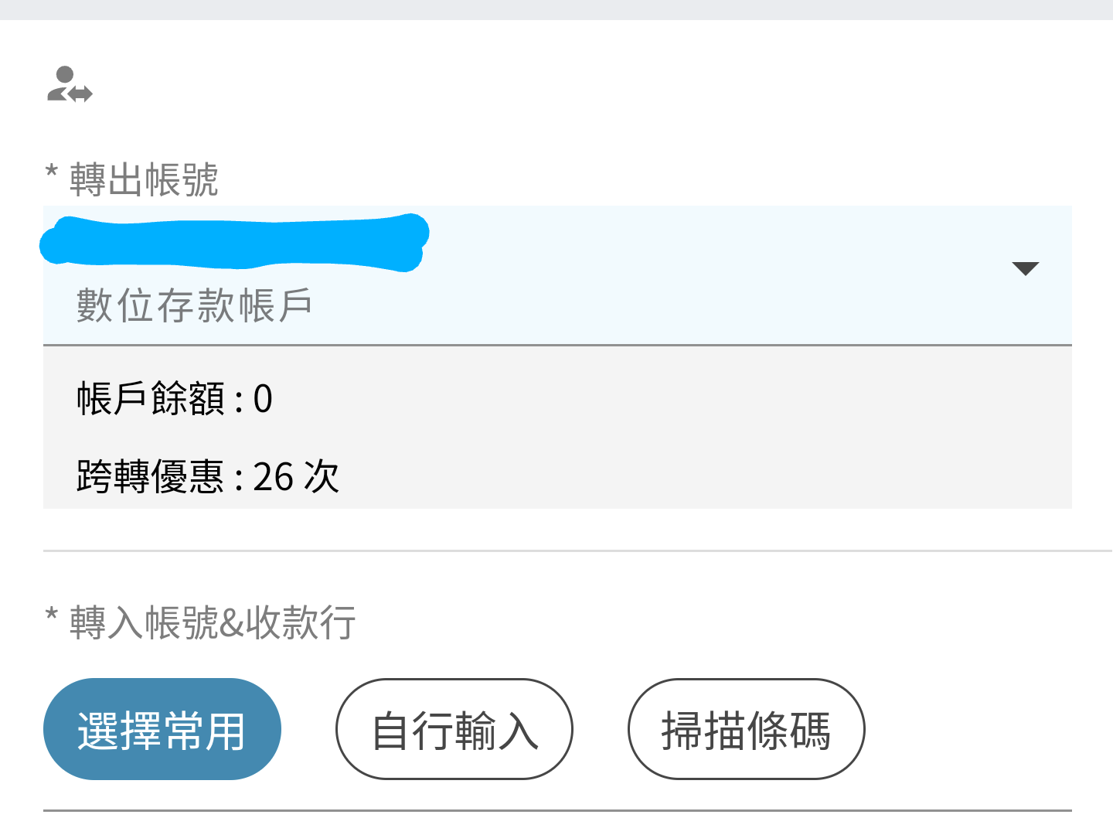1113x835 pixels.
Task: Switch to 自行輸入 entry mode
Action: 454,729
